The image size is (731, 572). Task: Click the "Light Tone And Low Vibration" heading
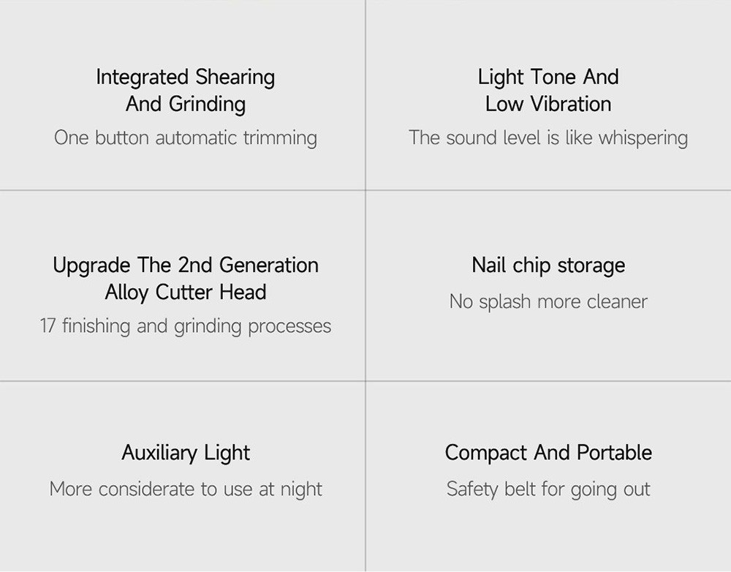548,90
